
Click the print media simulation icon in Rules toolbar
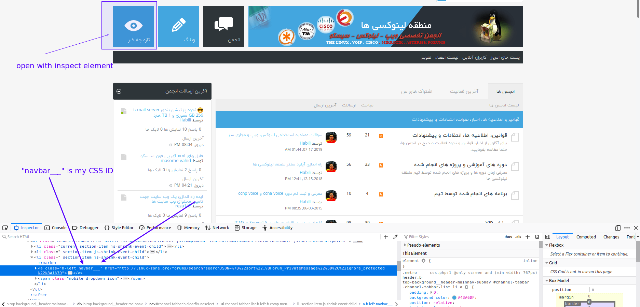tap(537, 237)
